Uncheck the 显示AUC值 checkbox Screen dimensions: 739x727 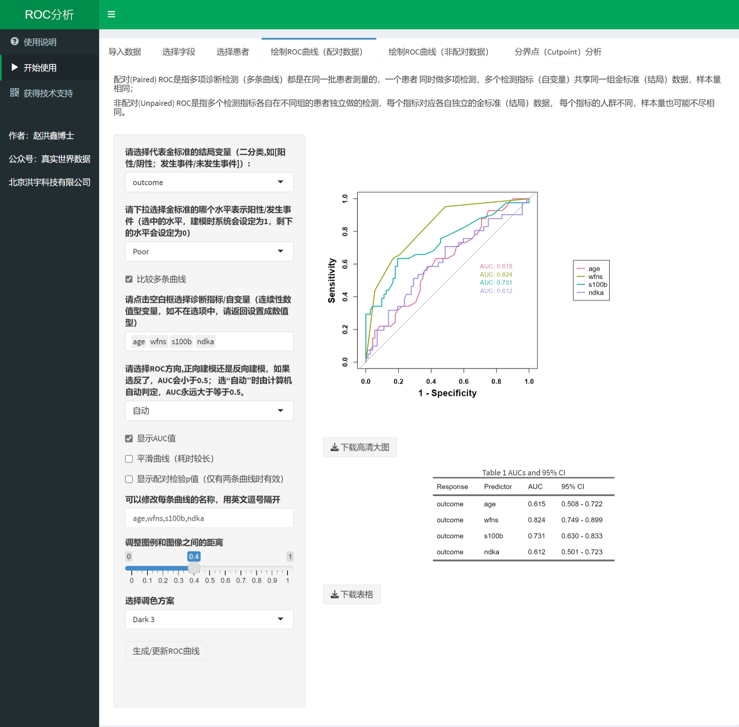point(129,438)
